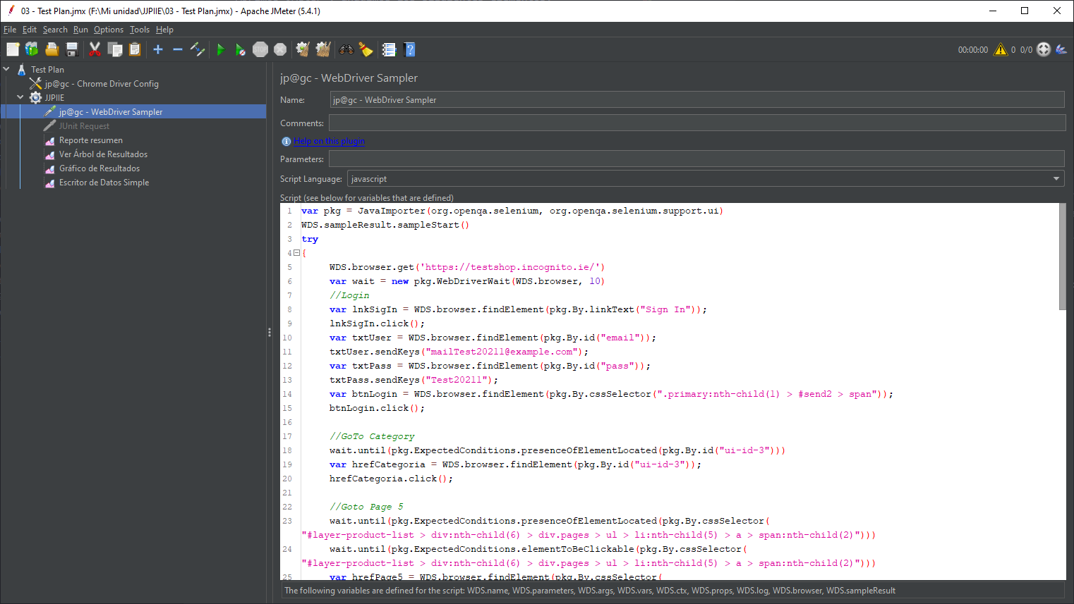Click the Paste clipboard icon
This screenshot has height=604, width=1074.
[135, 49]
